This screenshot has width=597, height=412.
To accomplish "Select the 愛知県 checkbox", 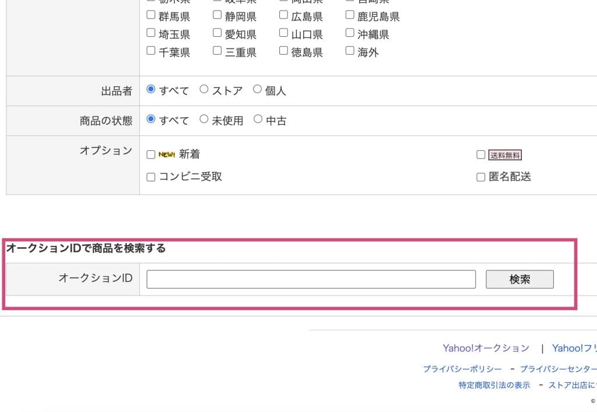I will pos(217,33).
